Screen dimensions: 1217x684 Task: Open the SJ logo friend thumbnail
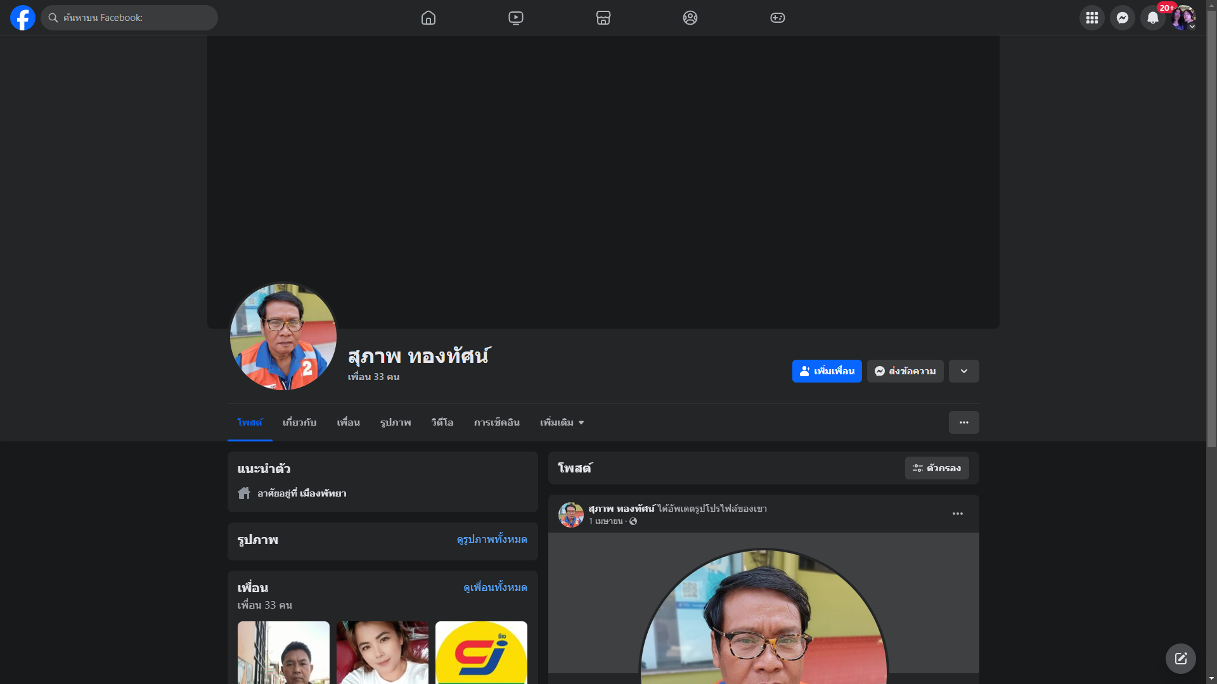click(481, 652)
